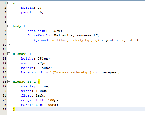Click the 'display' property
The height and width of the screenshot is (115, 145).
pos(28,86)
